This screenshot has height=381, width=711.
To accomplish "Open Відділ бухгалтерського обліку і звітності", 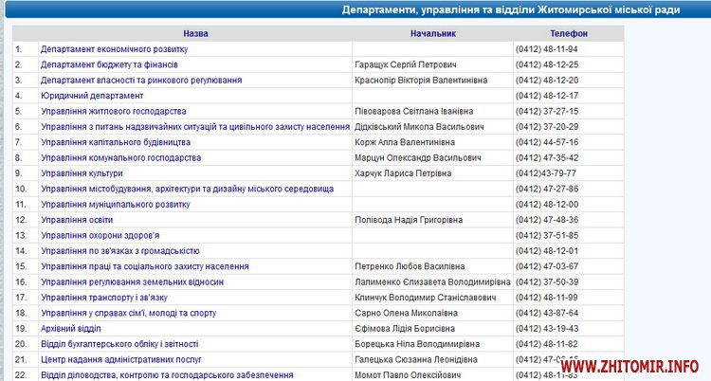I will [x=119, y=344].
